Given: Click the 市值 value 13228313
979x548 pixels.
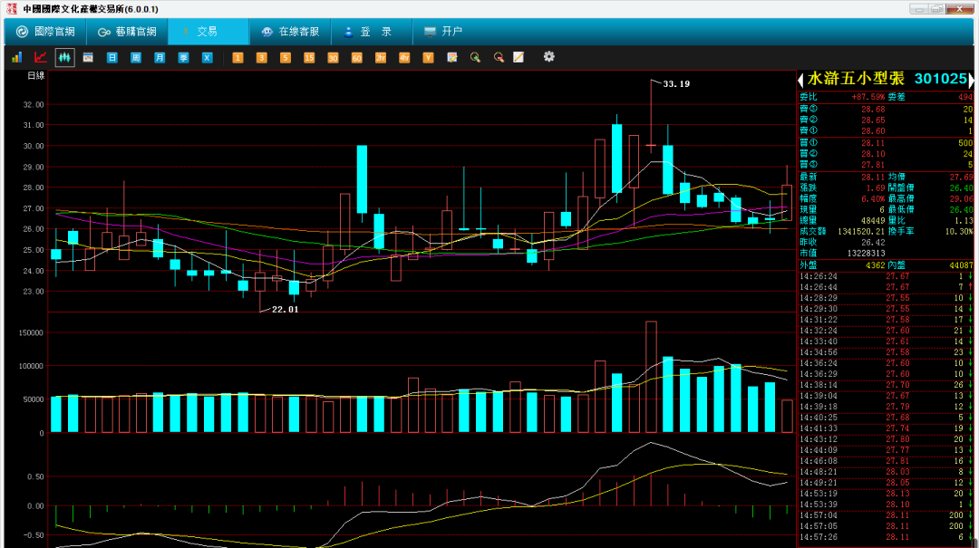Looking at the screenshot, I should click(866, 254).
